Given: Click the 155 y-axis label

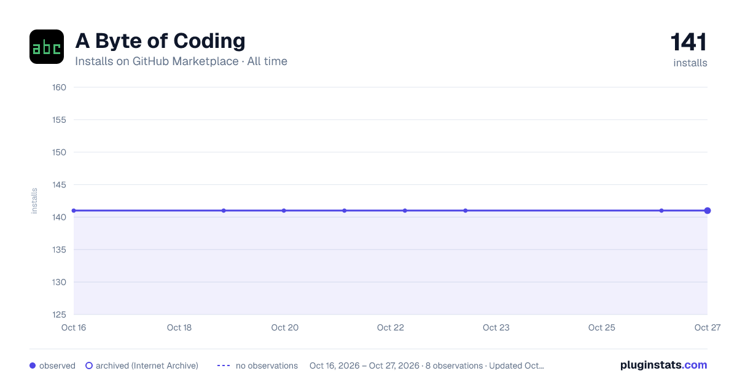Looking at the screenshot, I should click(x=60, y=120).
